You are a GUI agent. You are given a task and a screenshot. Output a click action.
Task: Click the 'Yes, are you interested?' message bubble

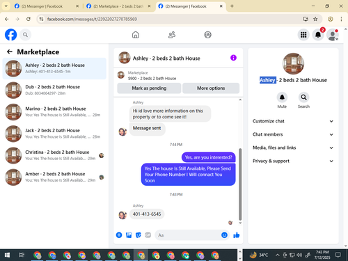208,157
